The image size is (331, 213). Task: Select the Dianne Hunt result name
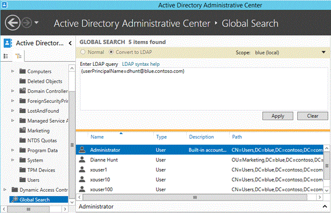coord(104,160)
